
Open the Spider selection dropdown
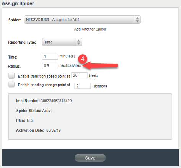[x=82, y=20]
